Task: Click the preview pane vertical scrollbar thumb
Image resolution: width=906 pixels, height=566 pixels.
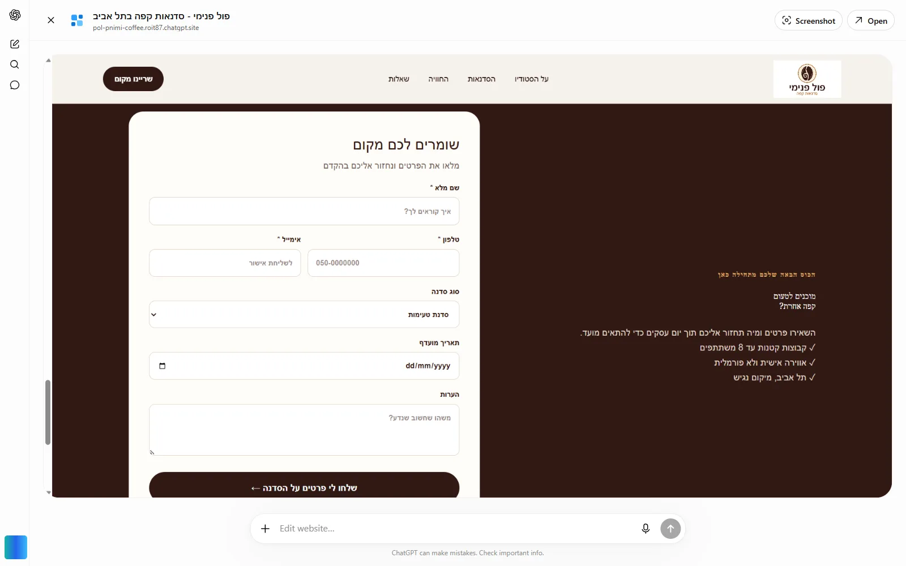Action: pos(48,413)
